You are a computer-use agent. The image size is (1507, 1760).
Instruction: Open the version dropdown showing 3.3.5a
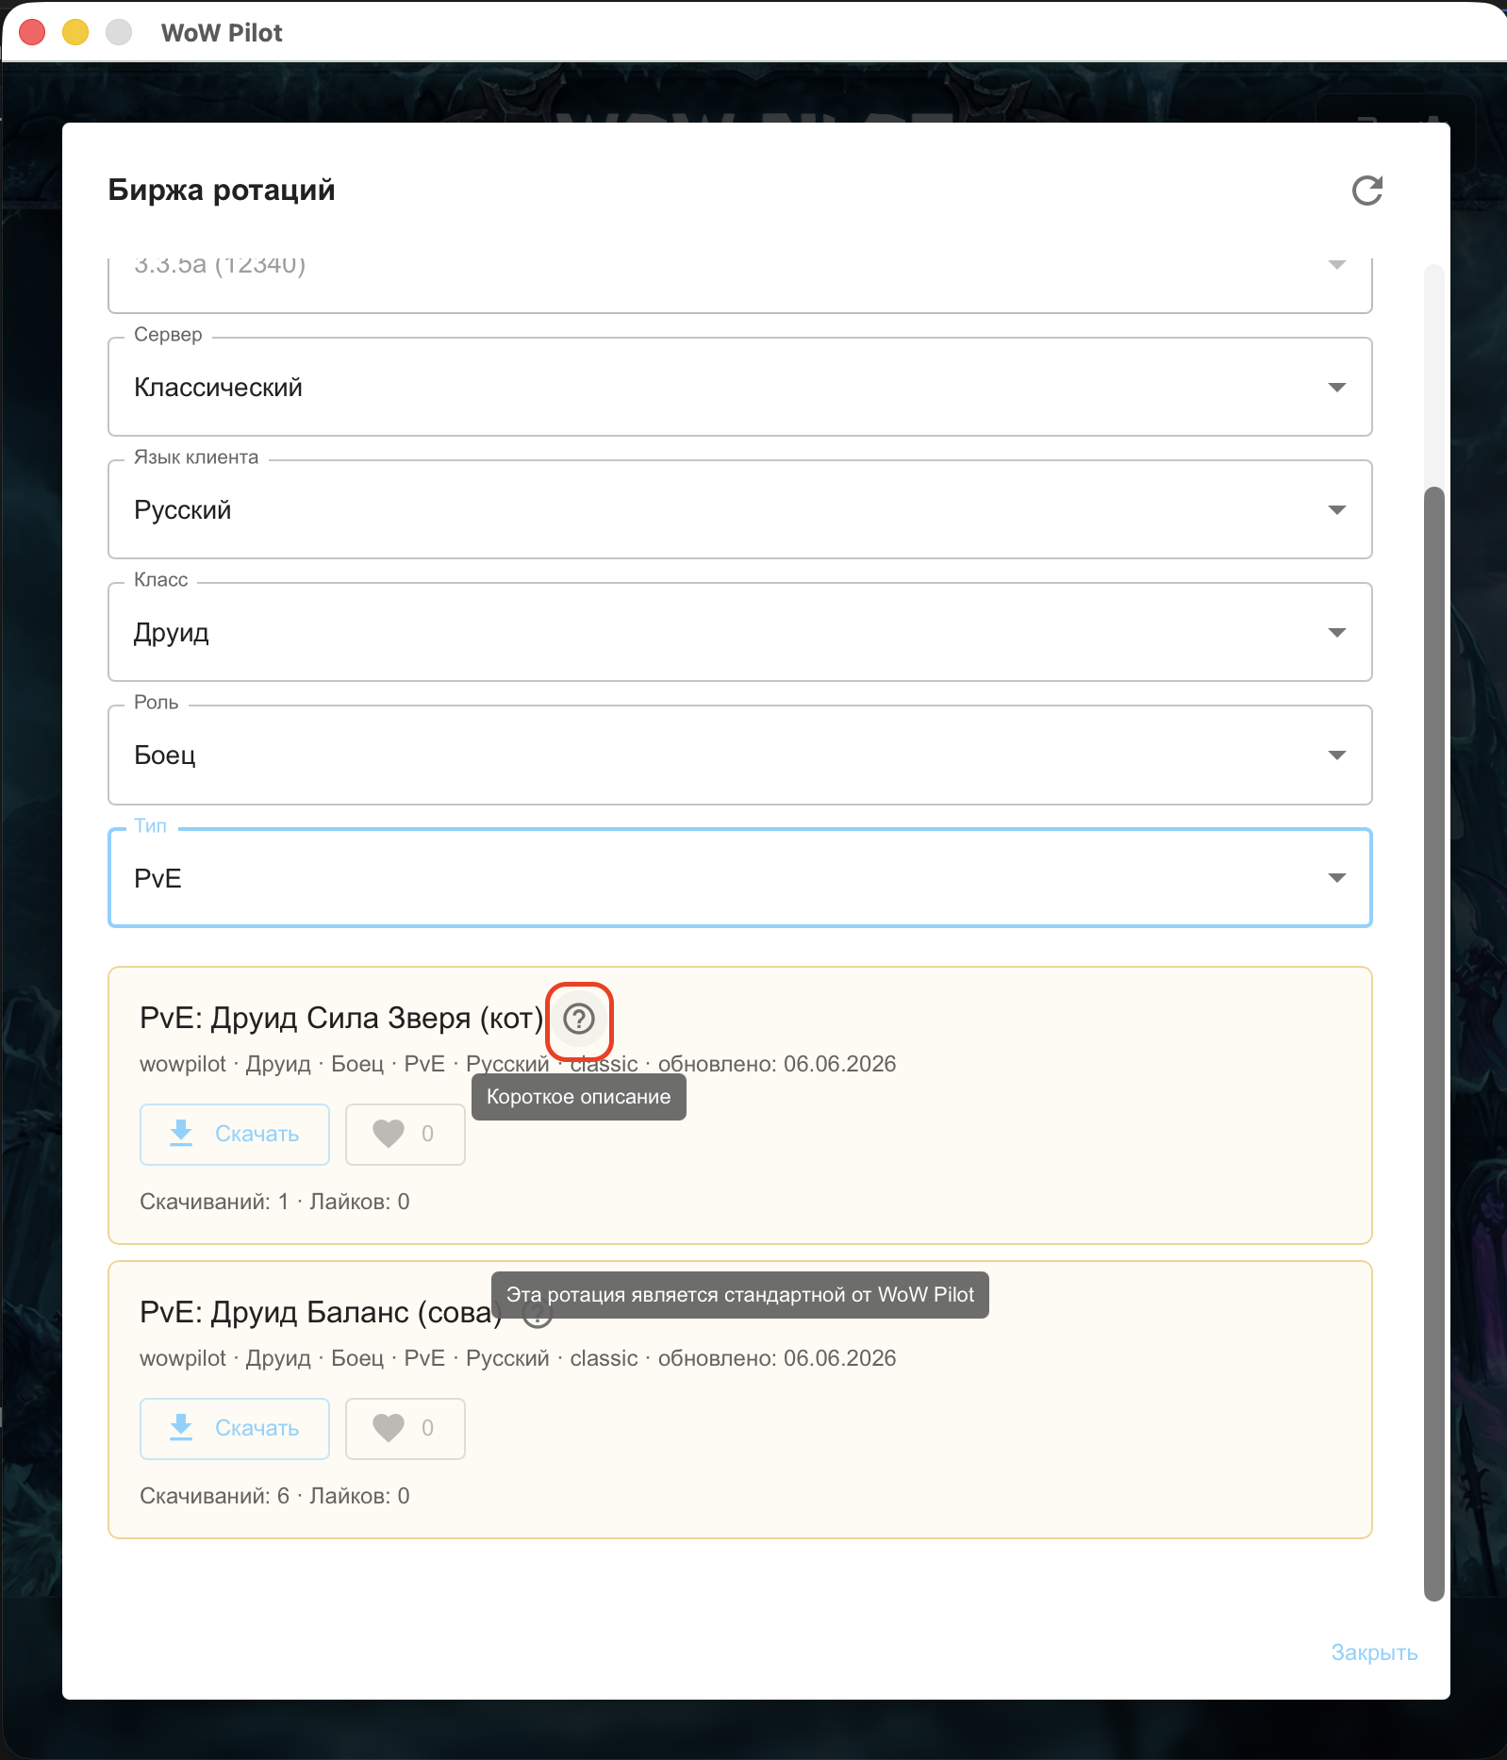coord(740,283)
